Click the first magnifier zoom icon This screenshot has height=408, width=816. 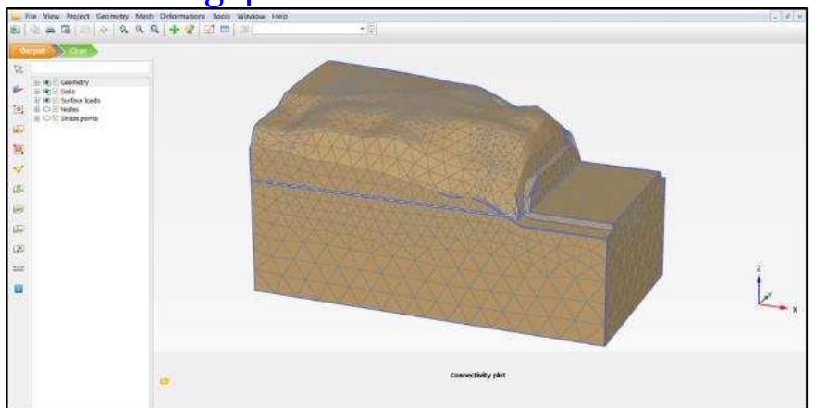[x=123, y=31]
